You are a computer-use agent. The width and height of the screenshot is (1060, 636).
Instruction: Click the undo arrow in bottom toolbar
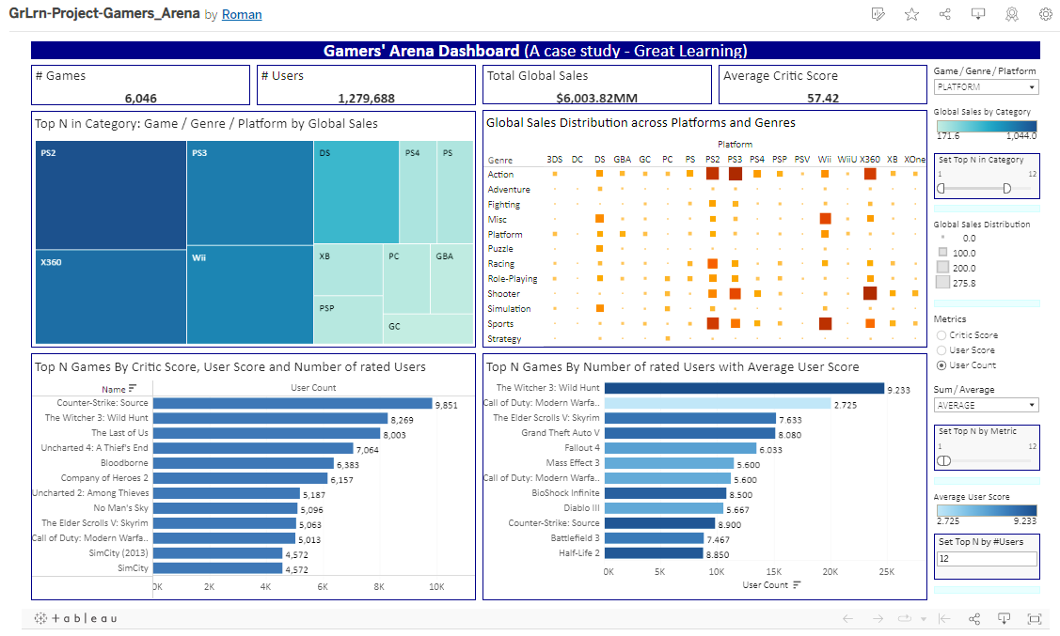(x=847, y=618)
